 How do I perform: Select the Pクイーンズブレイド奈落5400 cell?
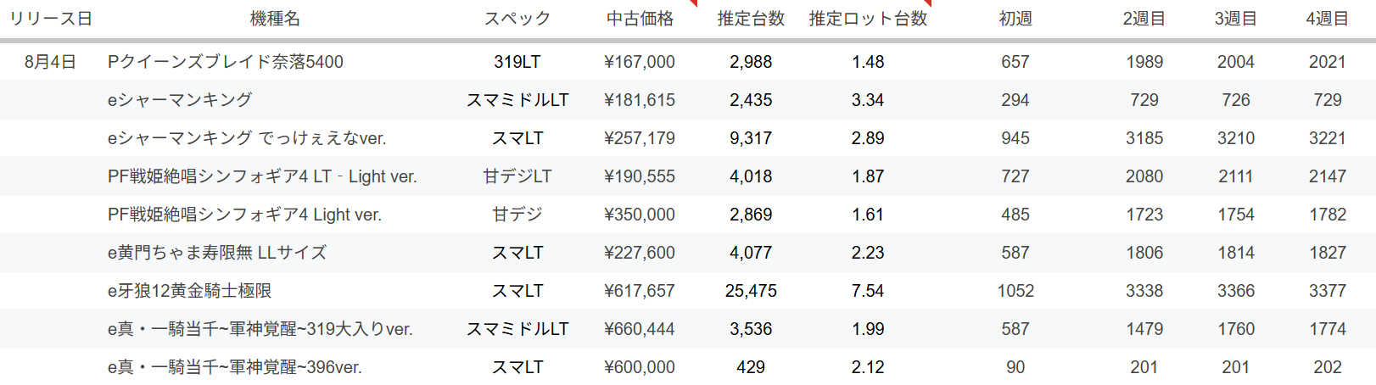pos(226,62)
